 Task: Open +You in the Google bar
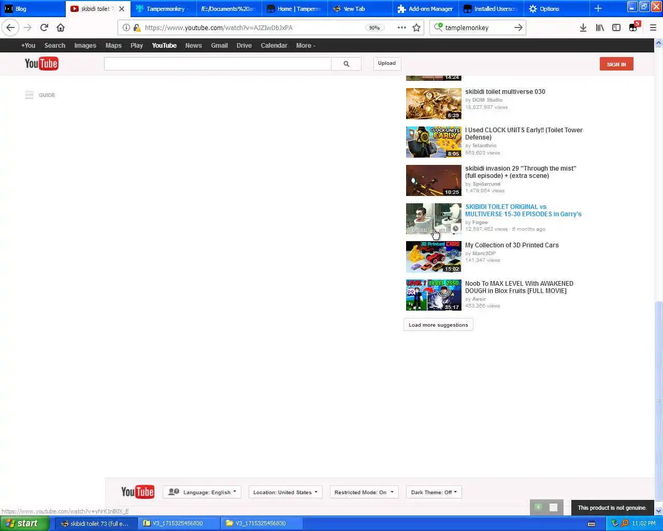pos(28,46)
